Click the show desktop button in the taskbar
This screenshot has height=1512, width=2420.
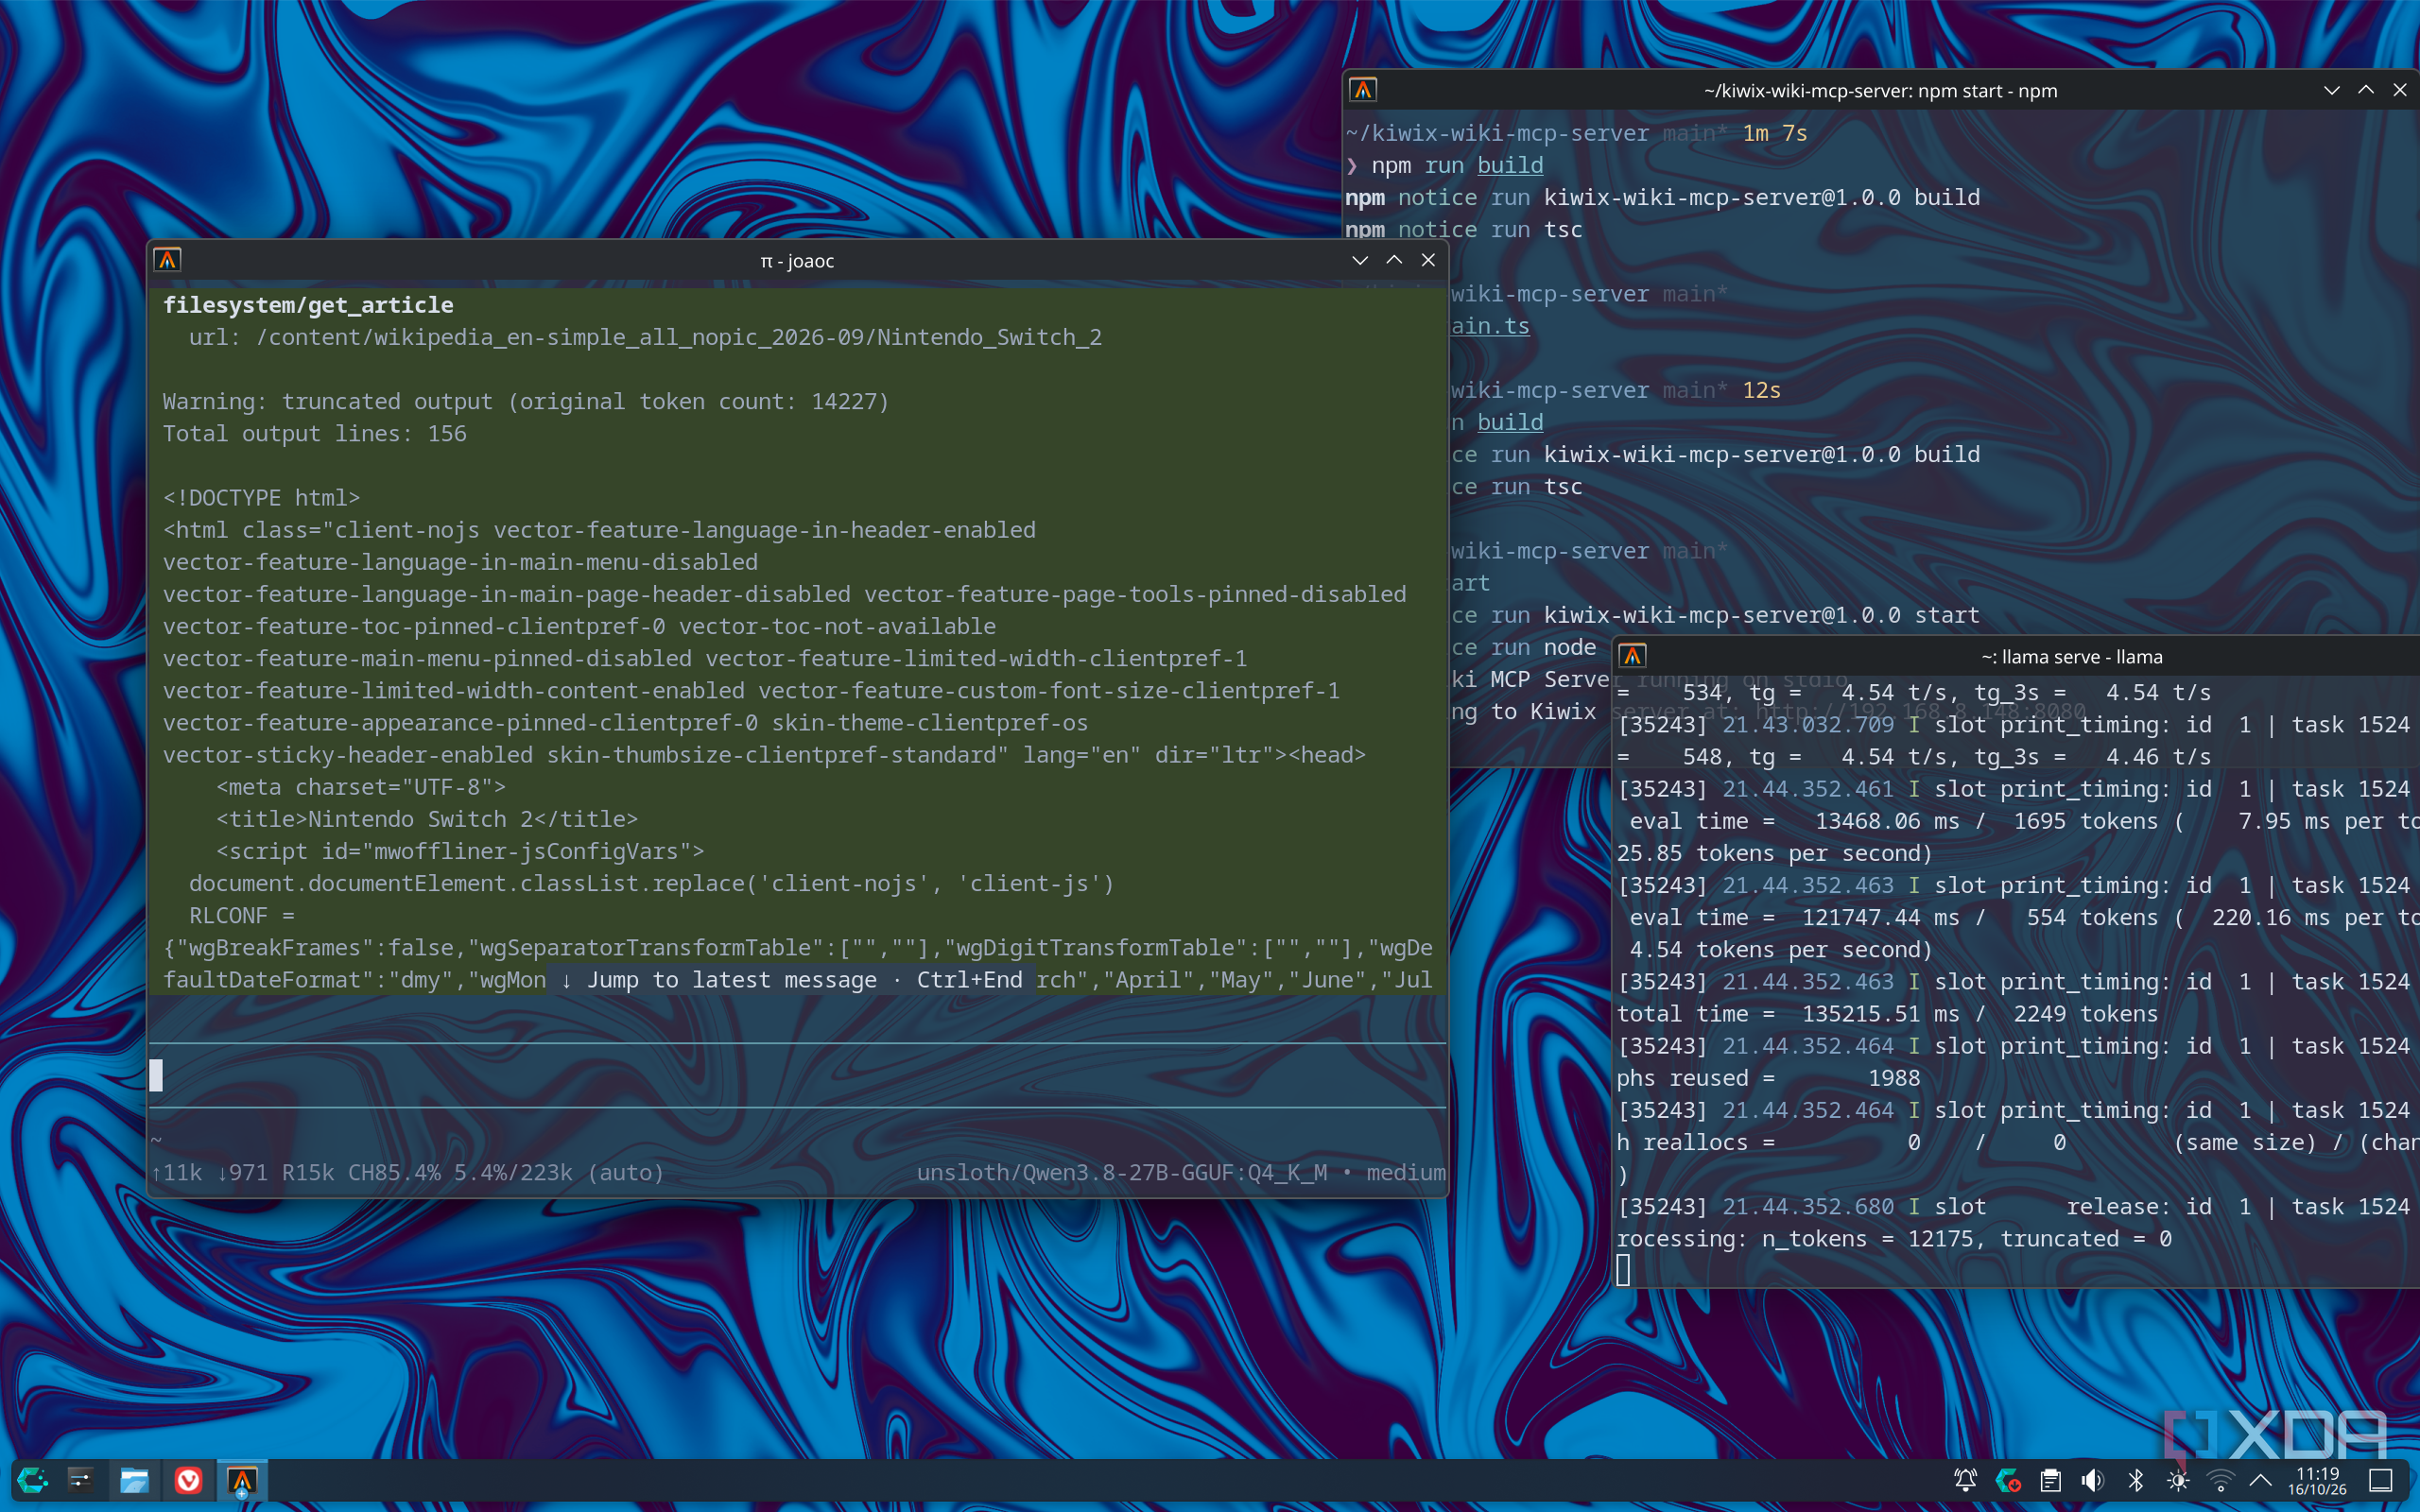2381,1480
